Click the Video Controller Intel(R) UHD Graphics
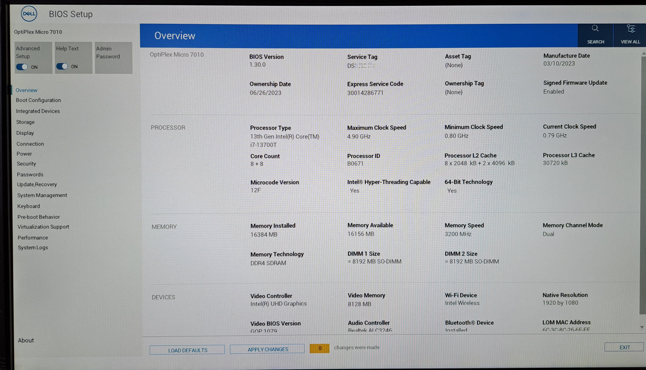 278,304
